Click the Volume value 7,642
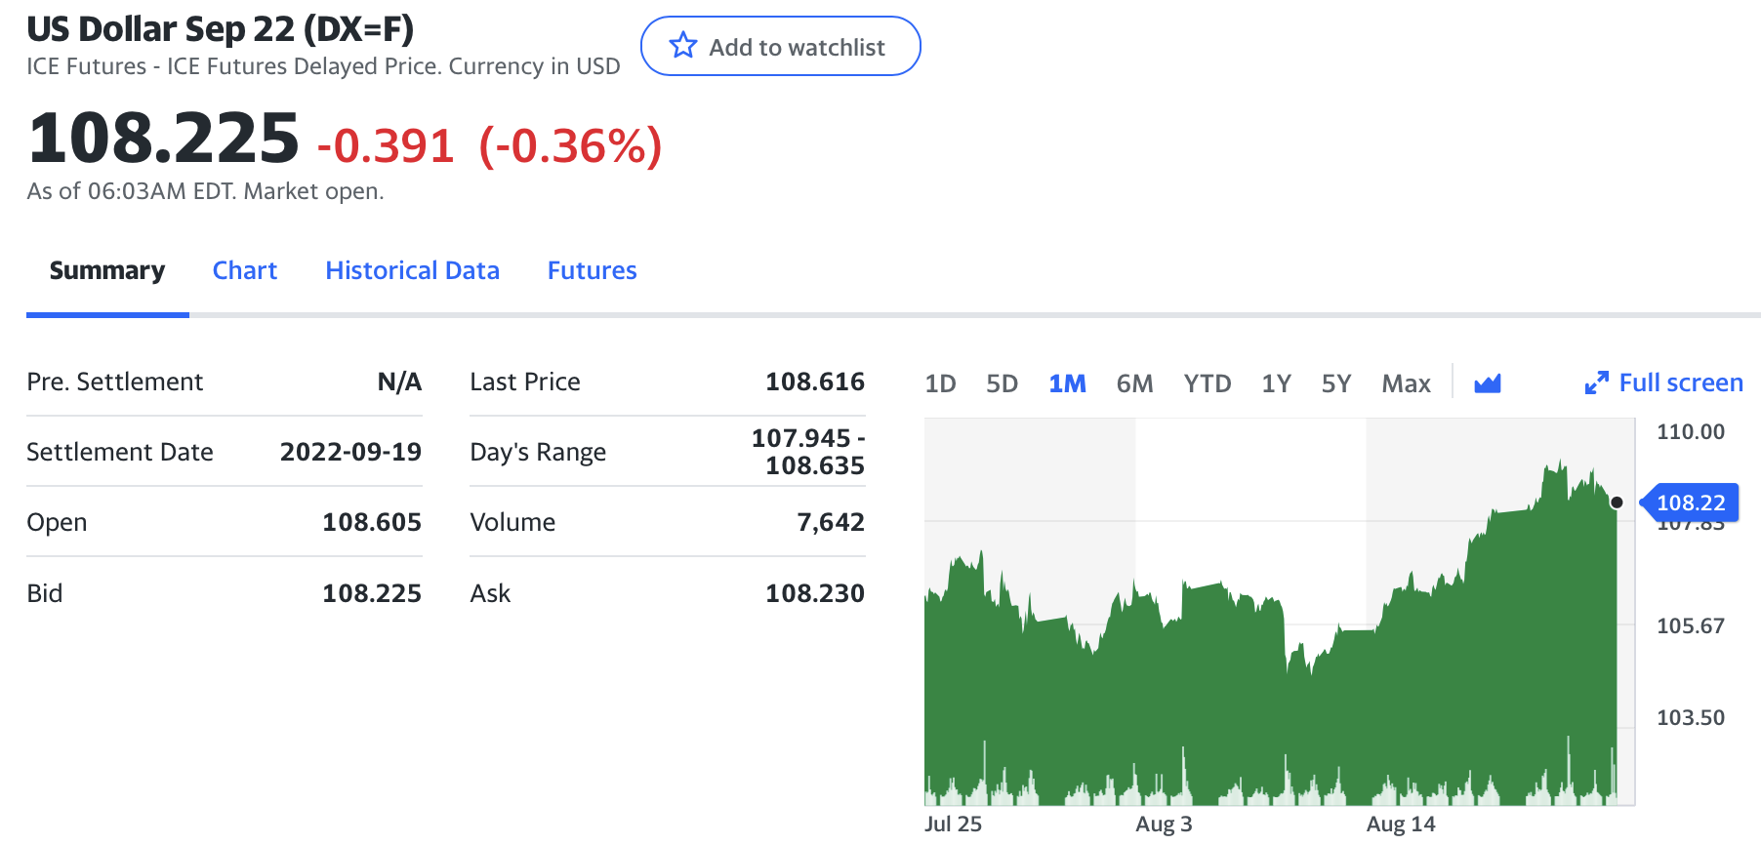The width and height of the screenshot is (1761, 845). point(831,522)
